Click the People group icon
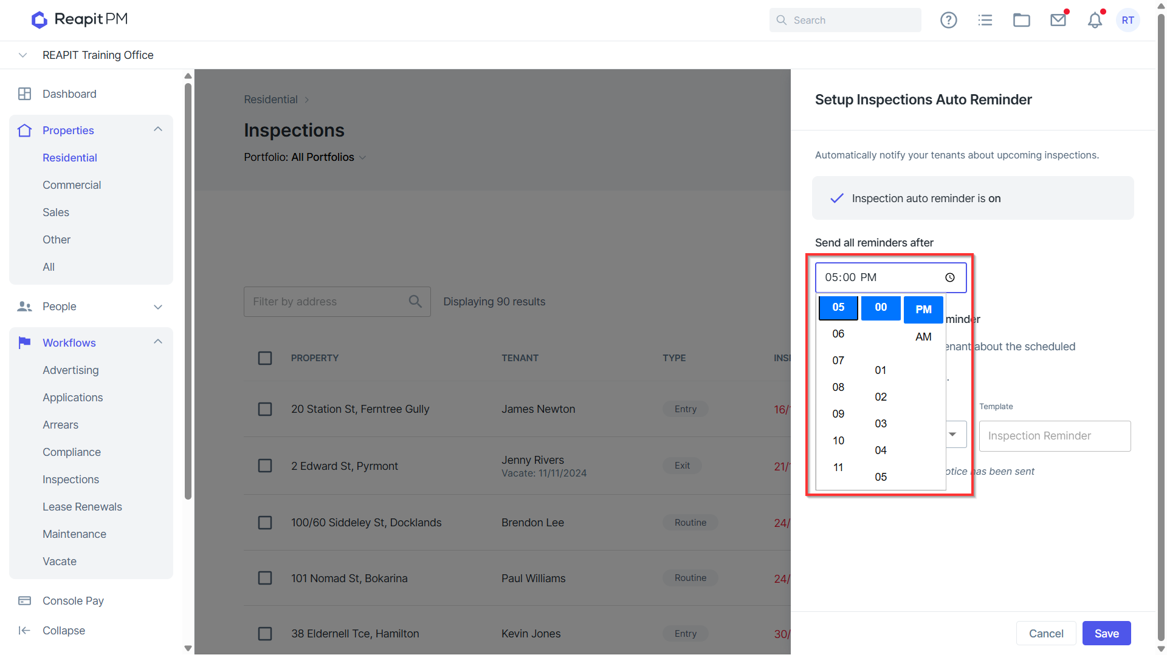The width and height of the screenshot is (1167, 655). pyautogui.click(x=24, y=307)
